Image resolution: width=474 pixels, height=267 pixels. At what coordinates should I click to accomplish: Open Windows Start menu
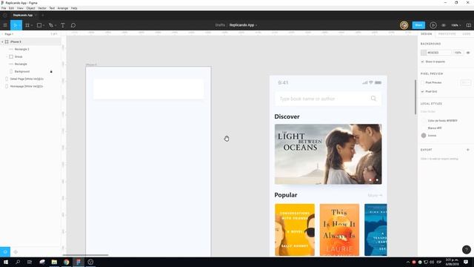point(6,262)
